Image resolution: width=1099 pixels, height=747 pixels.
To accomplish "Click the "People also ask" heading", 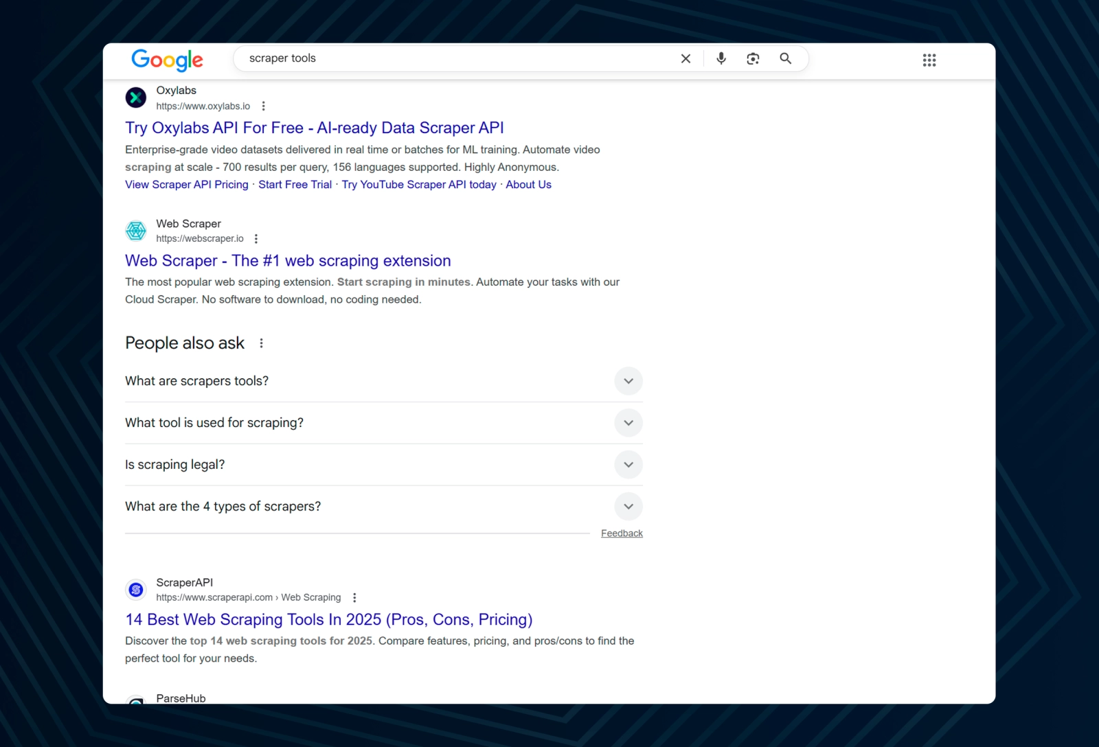I will (x=185, y=343).
